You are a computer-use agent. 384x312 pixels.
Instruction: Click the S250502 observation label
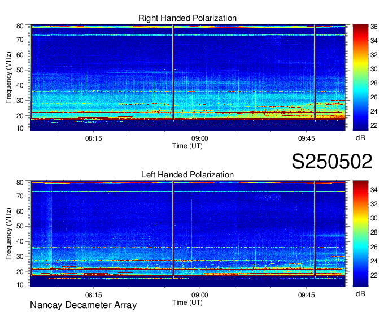[332, 162]
